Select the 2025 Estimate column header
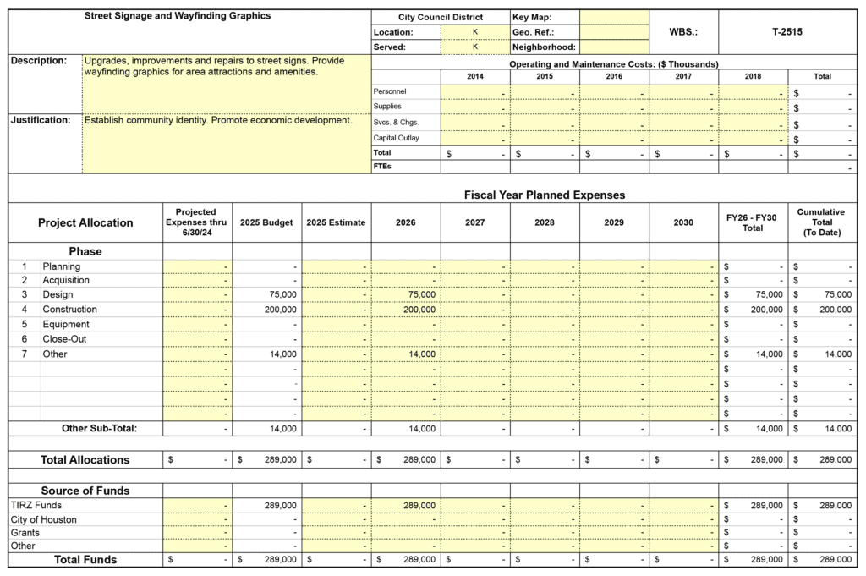The image size is (866, 576). pyautogui.click(x=336, y=222)
